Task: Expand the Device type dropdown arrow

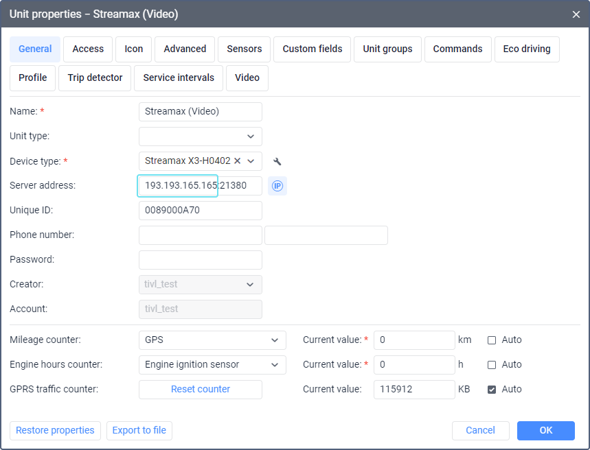Action: [x=251, y=161]
